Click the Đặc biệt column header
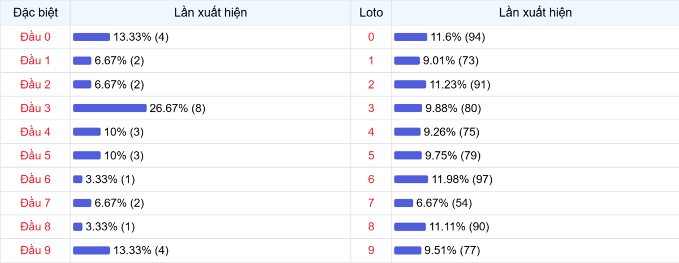The height and width of the screenshot is (263, 679). coord(35,12)
